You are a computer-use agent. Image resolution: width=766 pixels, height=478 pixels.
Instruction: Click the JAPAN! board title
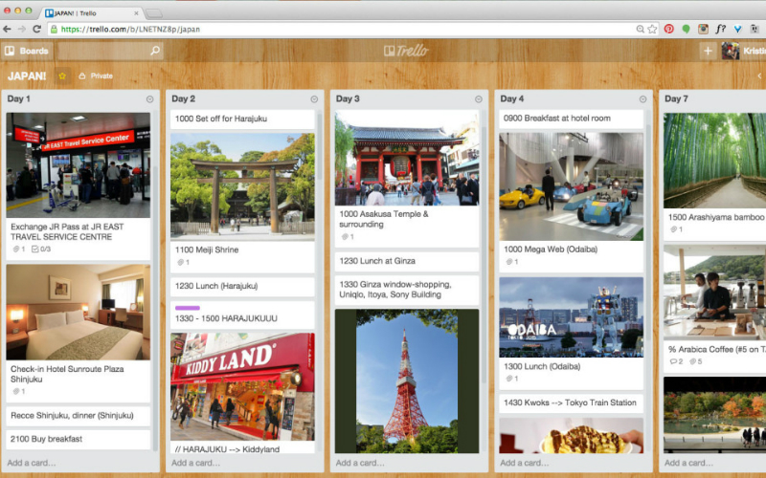[x=27, y=76]
